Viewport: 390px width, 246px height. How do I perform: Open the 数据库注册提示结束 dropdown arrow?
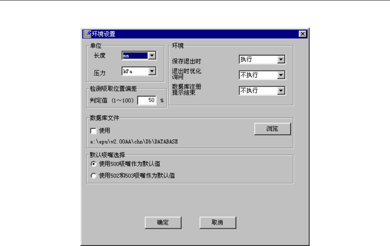281,91
